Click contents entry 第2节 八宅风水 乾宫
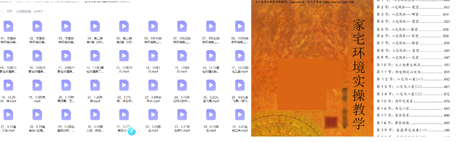 413,7
